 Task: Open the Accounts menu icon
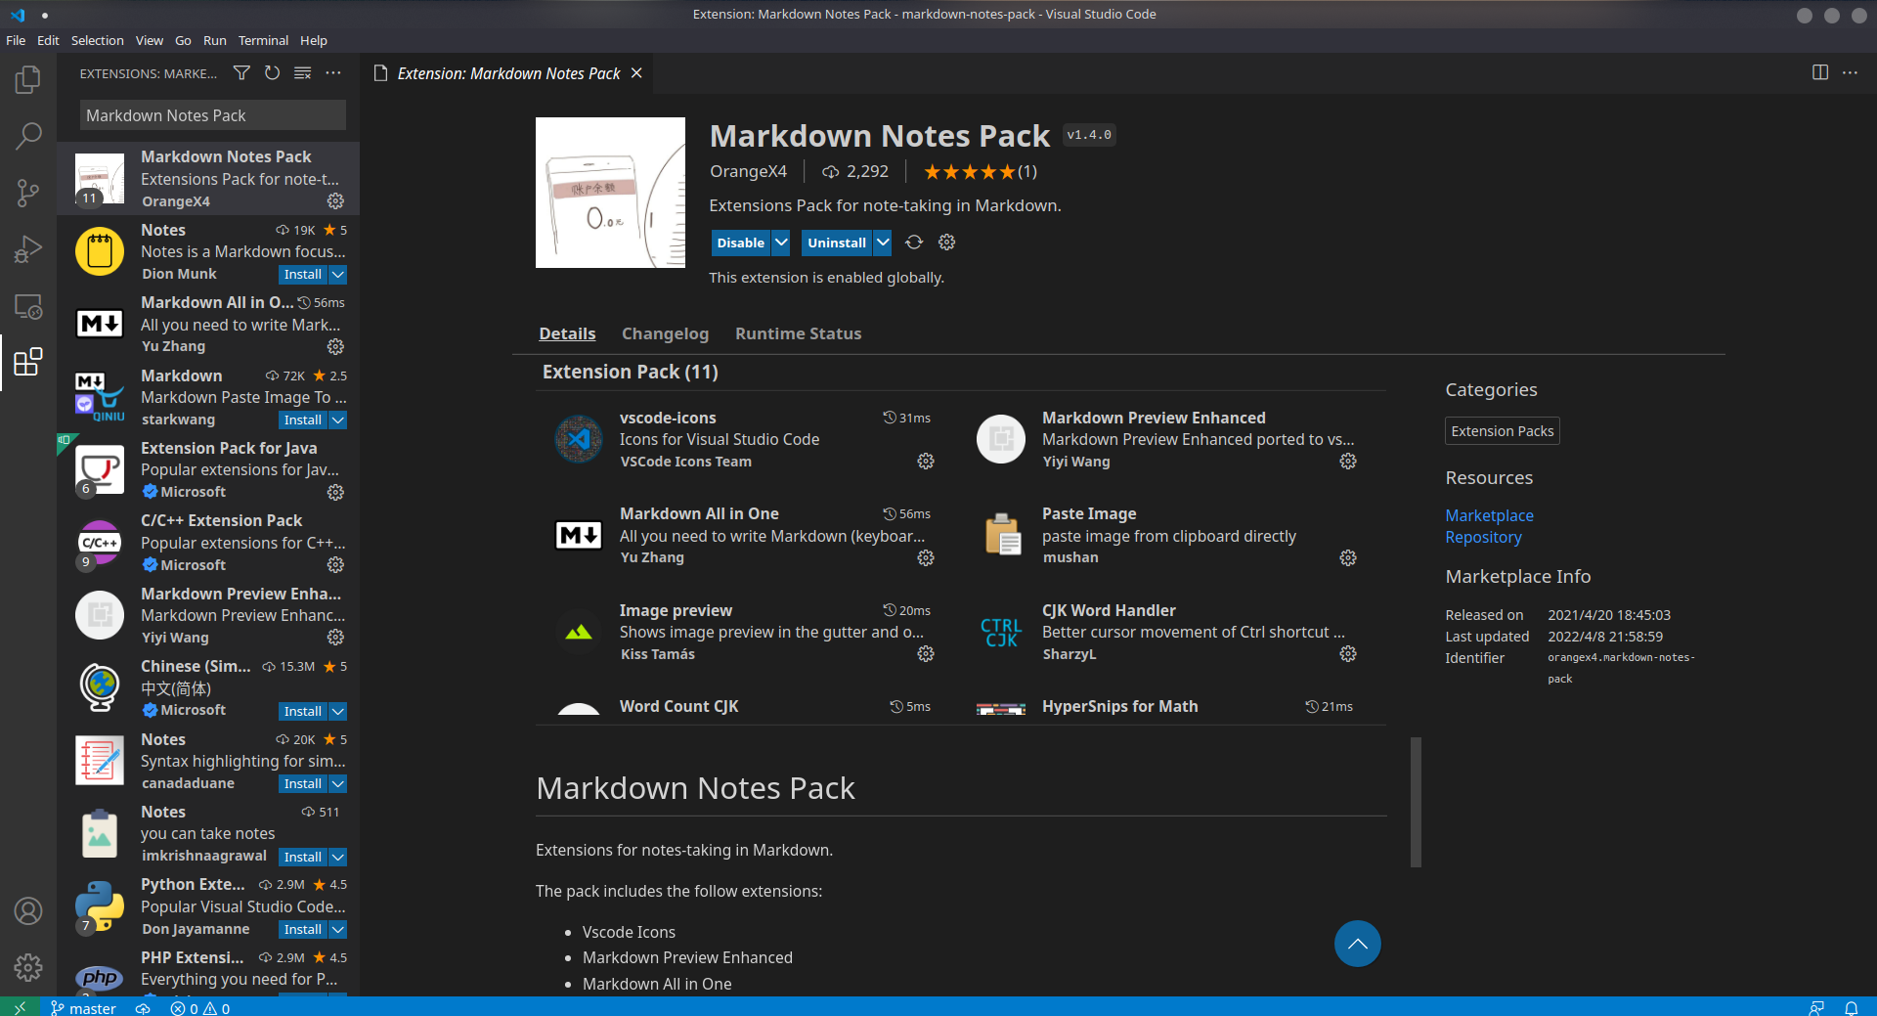[28, 911]
